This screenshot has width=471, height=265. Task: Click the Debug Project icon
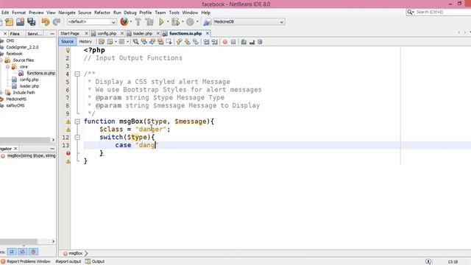[x=176, y=22]
